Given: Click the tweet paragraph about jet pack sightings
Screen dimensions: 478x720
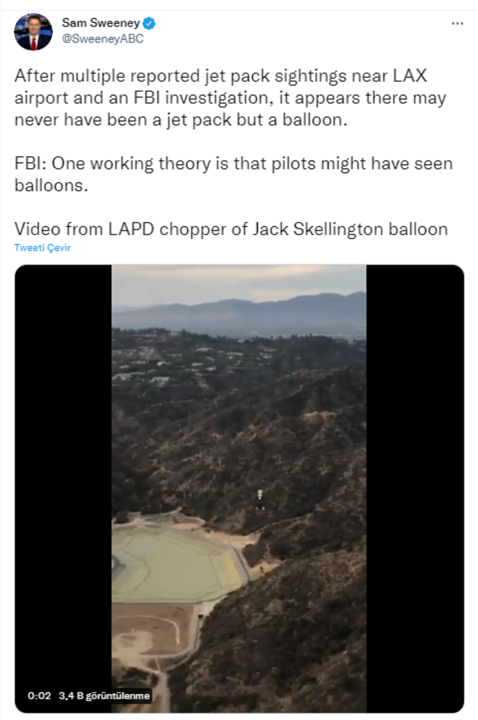Looking at the screenshot, I should click(x=230, y=98).
